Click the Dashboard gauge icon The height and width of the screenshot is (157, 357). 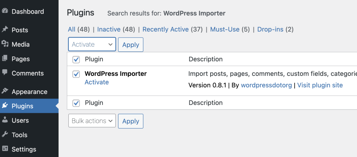click(x=5, y=11)
